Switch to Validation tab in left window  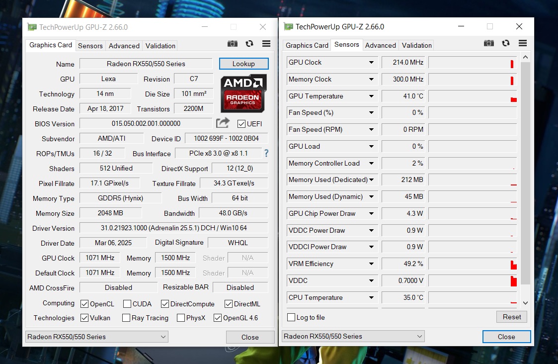[x=160, y=46]
